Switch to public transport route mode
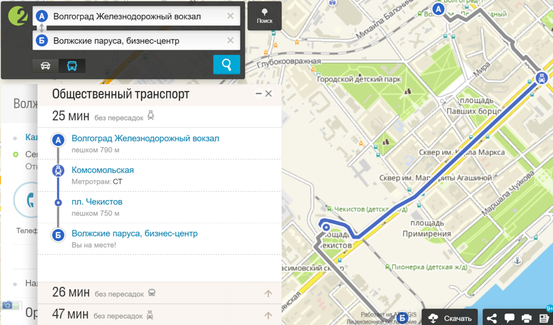Viewport: 553px width, 325px height. click(x=72, y=66)
